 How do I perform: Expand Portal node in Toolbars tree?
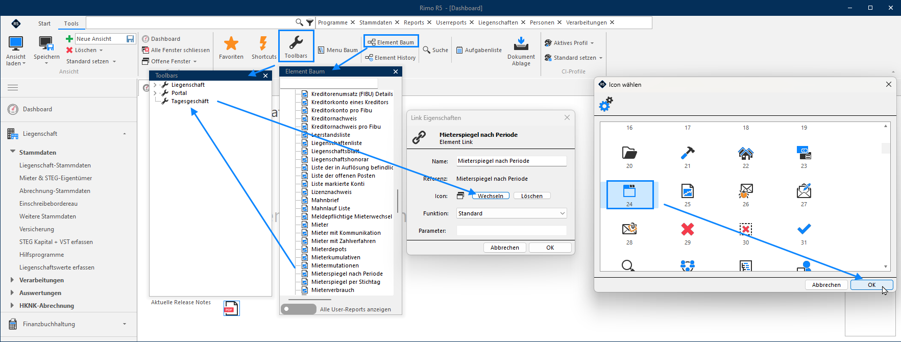tap(155, 93)
